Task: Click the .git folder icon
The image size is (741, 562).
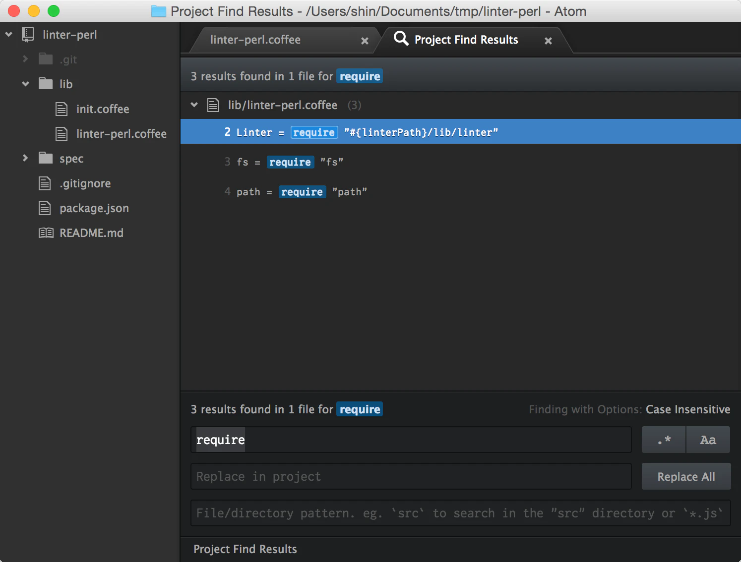Action: pyautogui.click(x=46, y=59)
